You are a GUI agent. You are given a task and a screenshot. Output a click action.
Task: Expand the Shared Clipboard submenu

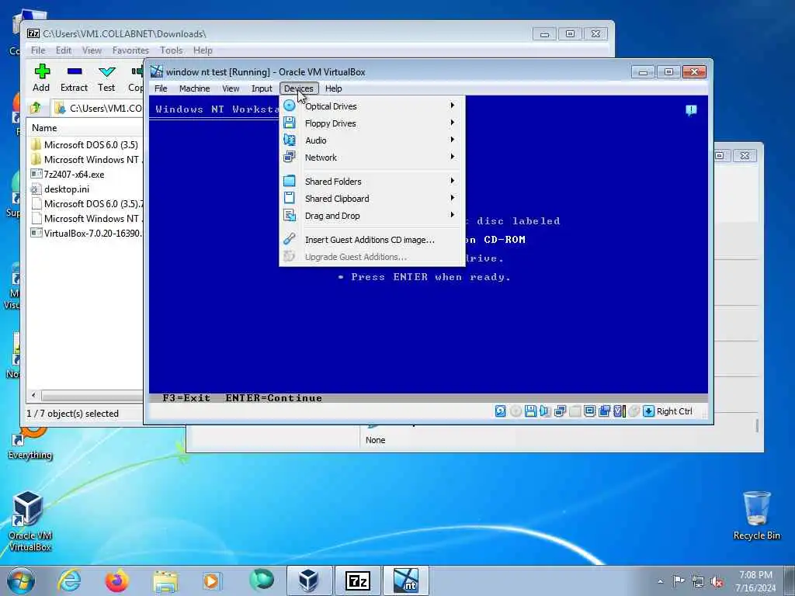[x=372, y=199]
